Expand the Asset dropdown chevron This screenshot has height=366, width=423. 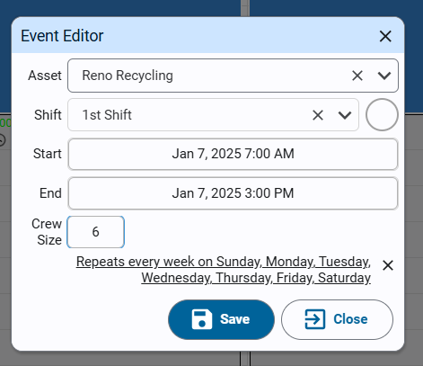pos(384,76)
